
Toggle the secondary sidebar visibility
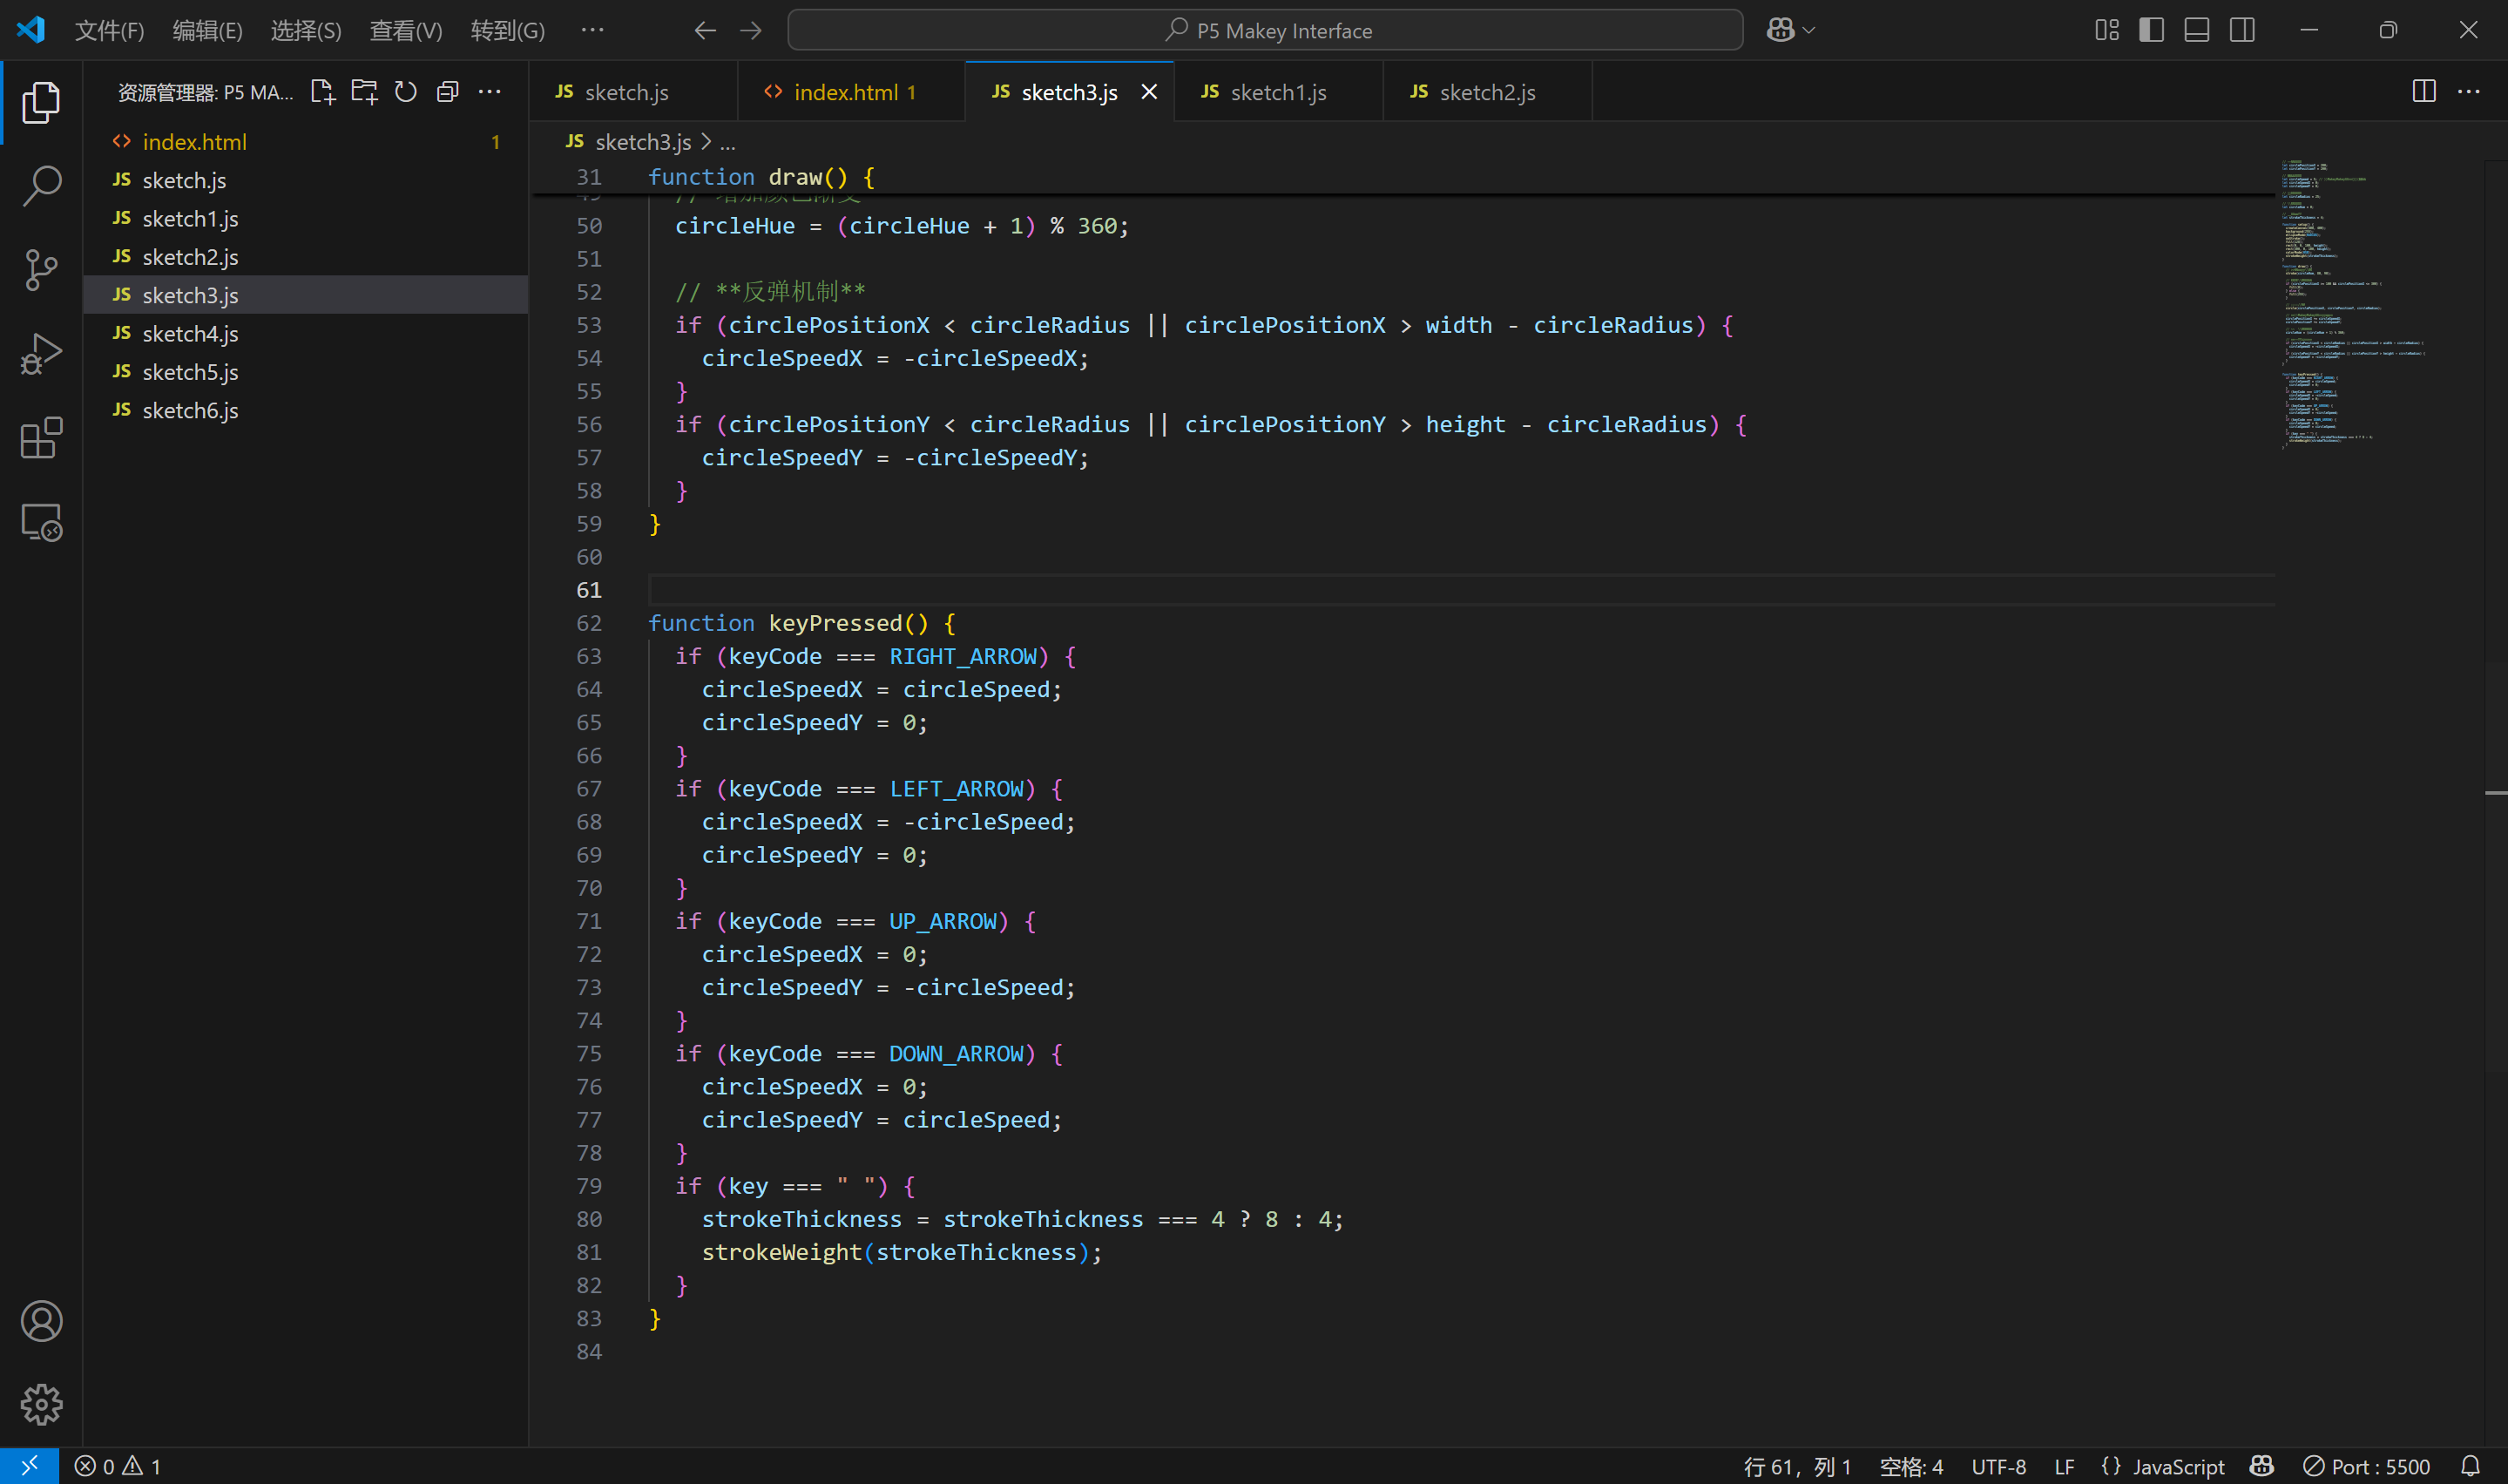[2241, 30]
